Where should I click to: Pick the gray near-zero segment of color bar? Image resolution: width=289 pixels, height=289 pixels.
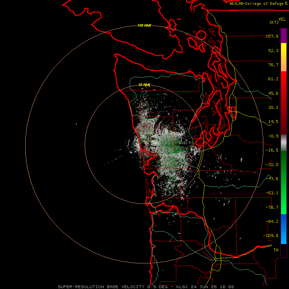pyautogui.click(x=284, y=143)
